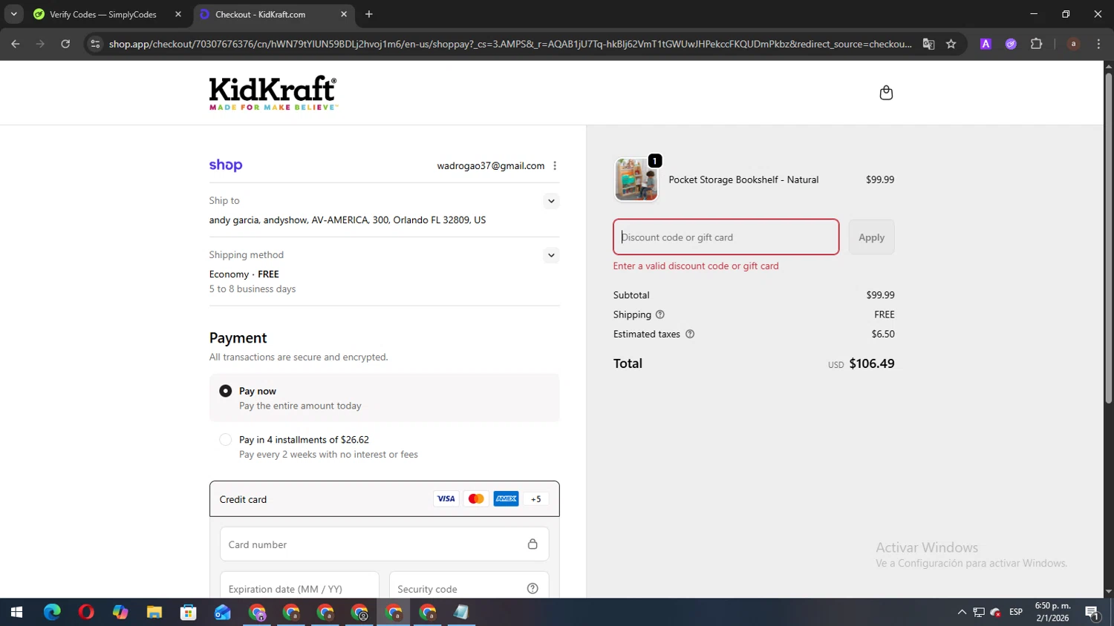Open File Explorer from taskbar

pyautogui.click(x=154, y=613)
